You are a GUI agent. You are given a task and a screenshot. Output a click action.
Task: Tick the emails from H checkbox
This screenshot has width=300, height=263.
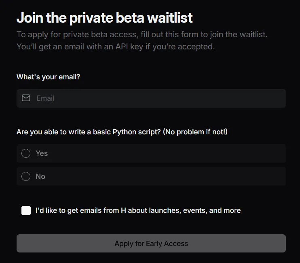26,210
